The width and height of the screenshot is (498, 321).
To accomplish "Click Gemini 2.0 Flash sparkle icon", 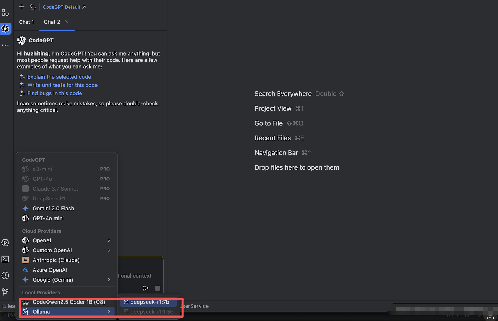I will [x=25, y=209].
